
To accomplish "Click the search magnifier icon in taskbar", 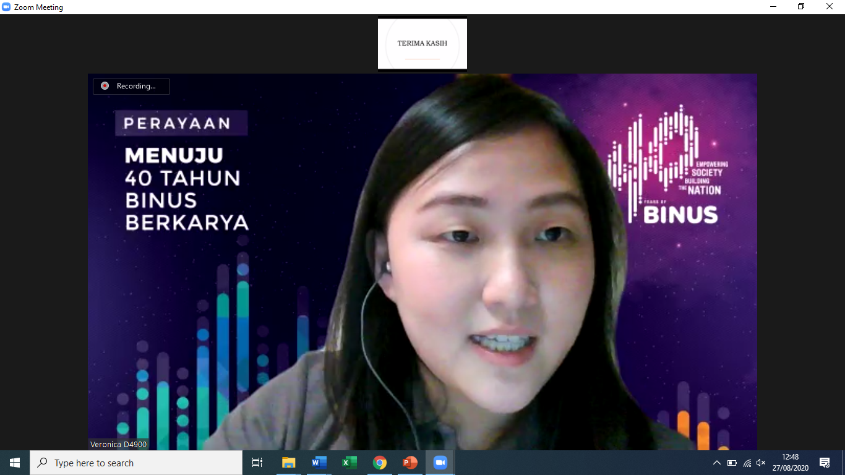I will click(42, 463).
